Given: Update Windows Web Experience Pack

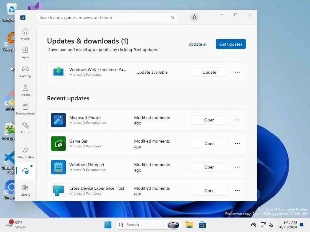Looking at the screenshot, I should click(x=209, y=72).
